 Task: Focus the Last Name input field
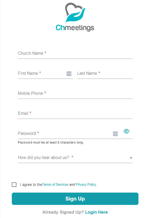(105, 73)
